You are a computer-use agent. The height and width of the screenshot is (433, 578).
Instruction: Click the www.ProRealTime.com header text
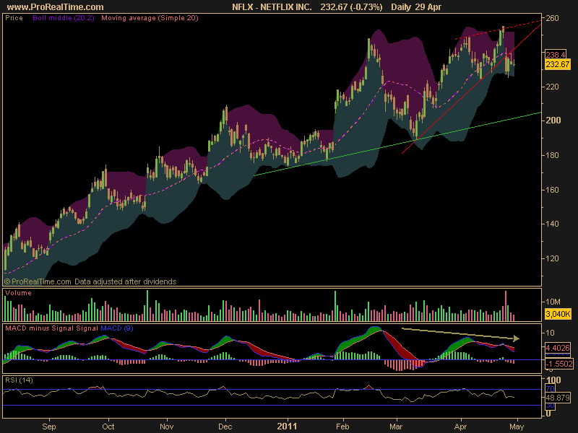[x=56, y=7]
